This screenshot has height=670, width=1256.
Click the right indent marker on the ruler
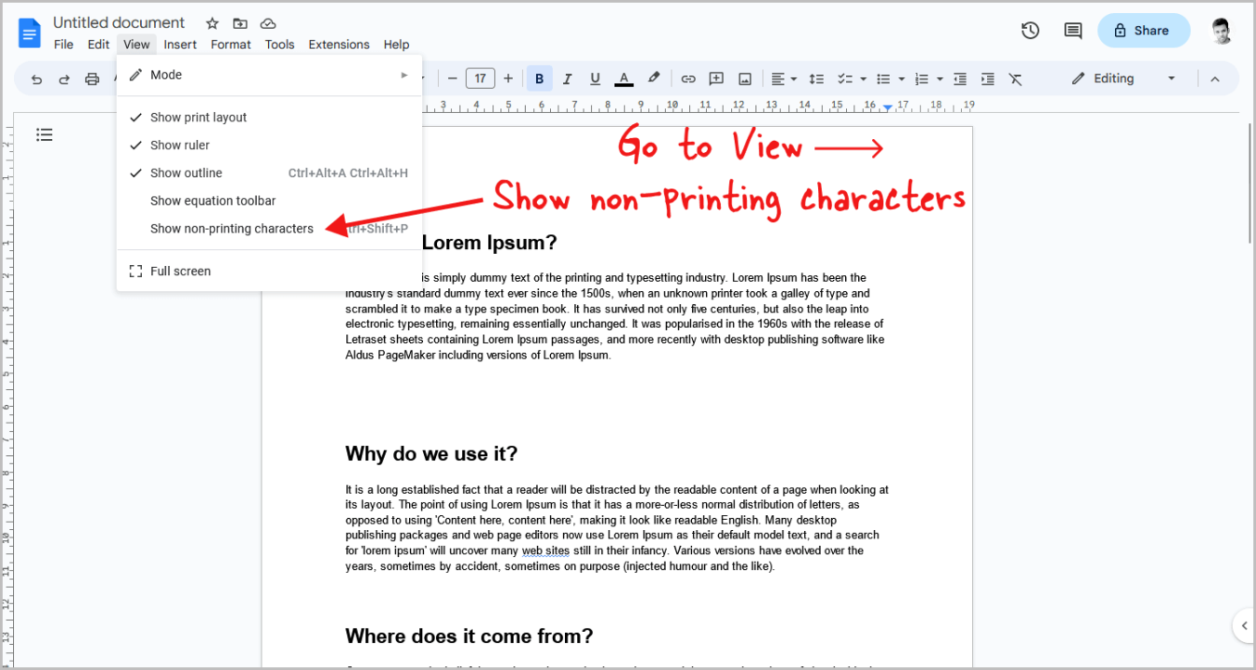tap(888, 108)
